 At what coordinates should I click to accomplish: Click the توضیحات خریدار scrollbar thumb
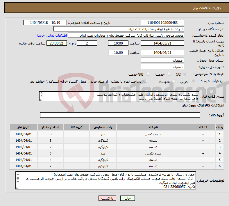tap(18, 178)
